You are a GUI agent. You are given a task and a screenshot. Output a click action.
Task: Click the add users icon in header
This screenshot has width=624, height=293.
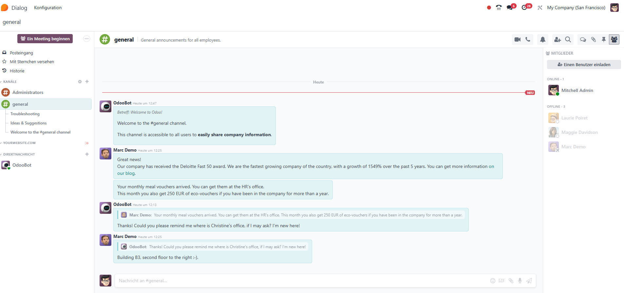(x=557, y=40)
